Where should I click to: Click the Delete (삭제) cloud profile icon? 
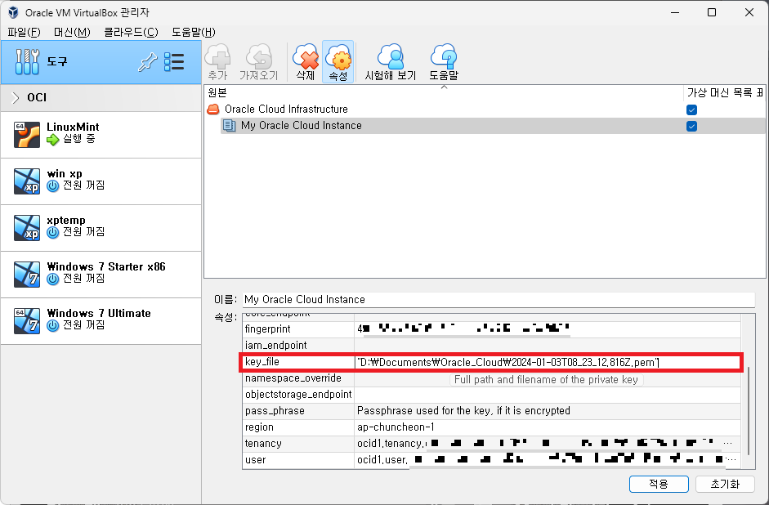(x=305, y=56)
